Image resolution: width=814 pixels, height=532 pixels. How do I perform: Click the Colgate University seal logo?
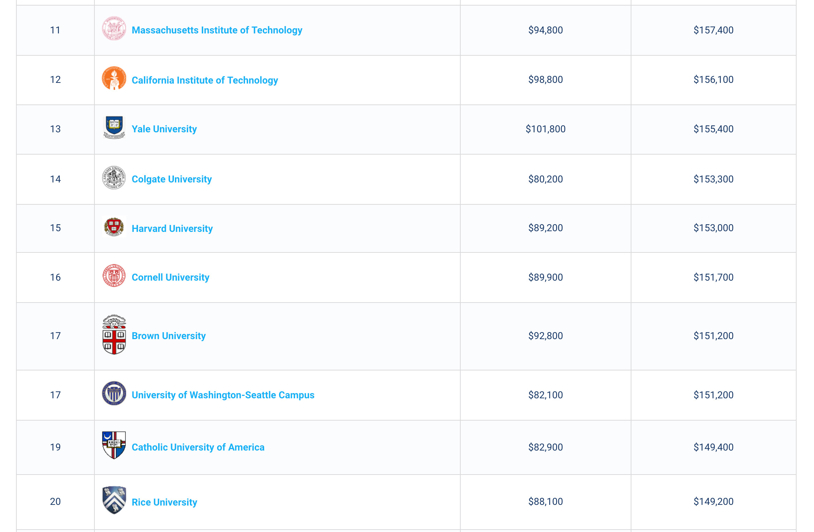pos(114,178)
